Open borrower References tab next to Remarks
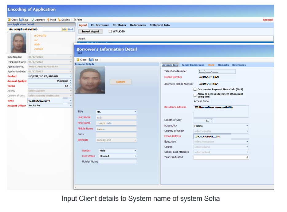Viewport: 287px width, 212px height. [x=239, y=65]
